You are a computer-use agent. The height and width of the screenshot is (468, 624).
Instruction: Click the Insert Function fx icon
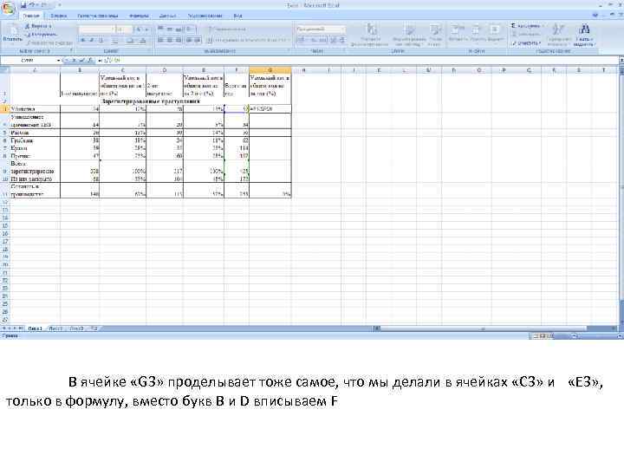[x=90, y=61]
